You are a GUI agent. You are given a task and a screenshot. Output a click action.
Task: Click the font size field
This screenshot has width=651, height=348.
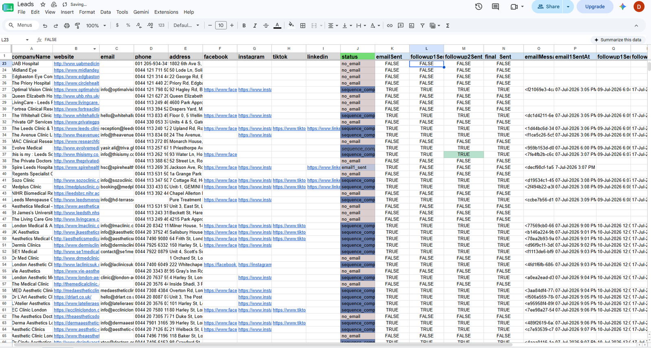coord(221,26)
